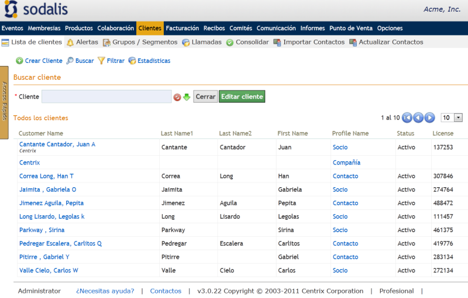This screenshot has height=298, width=468.
Task: Go to previous page of results
Action: click(418, 118)
